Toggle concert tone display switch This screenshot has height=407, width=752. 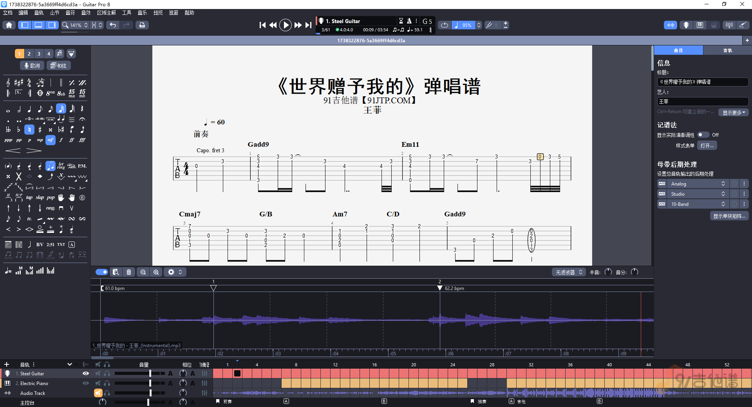point(703,135)
